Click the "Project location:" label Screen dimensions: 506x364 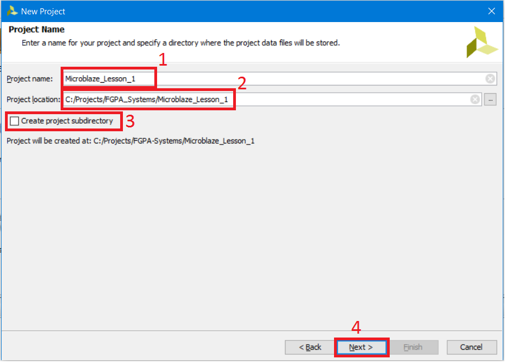coord(33,99)
